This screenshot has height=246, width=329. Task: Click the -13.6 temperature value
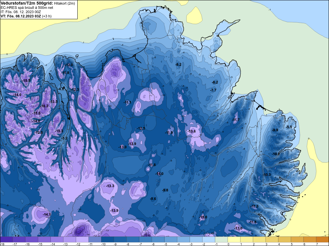point(191,131)
